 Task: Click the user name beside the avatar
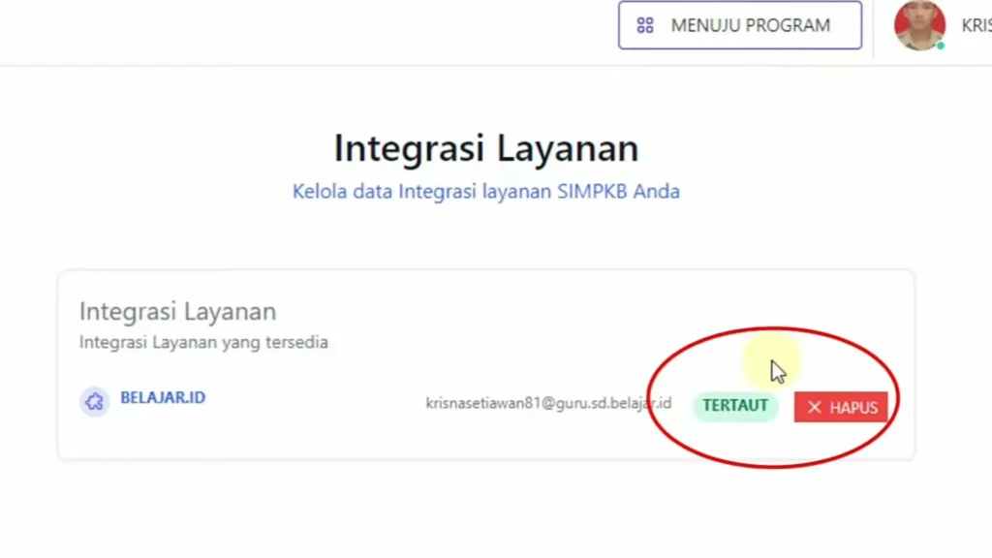(976, 25)
